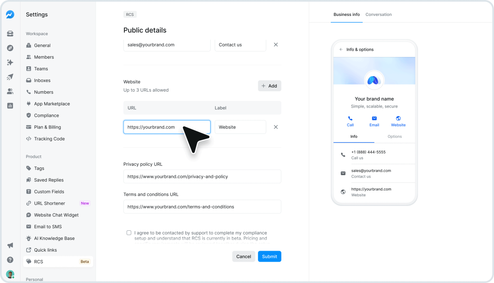Switch to the Conversation tab

[x=378, y=14]
